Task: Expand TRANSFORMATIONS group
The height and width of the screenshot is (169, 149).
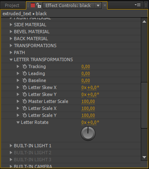Action: [11, 46]
